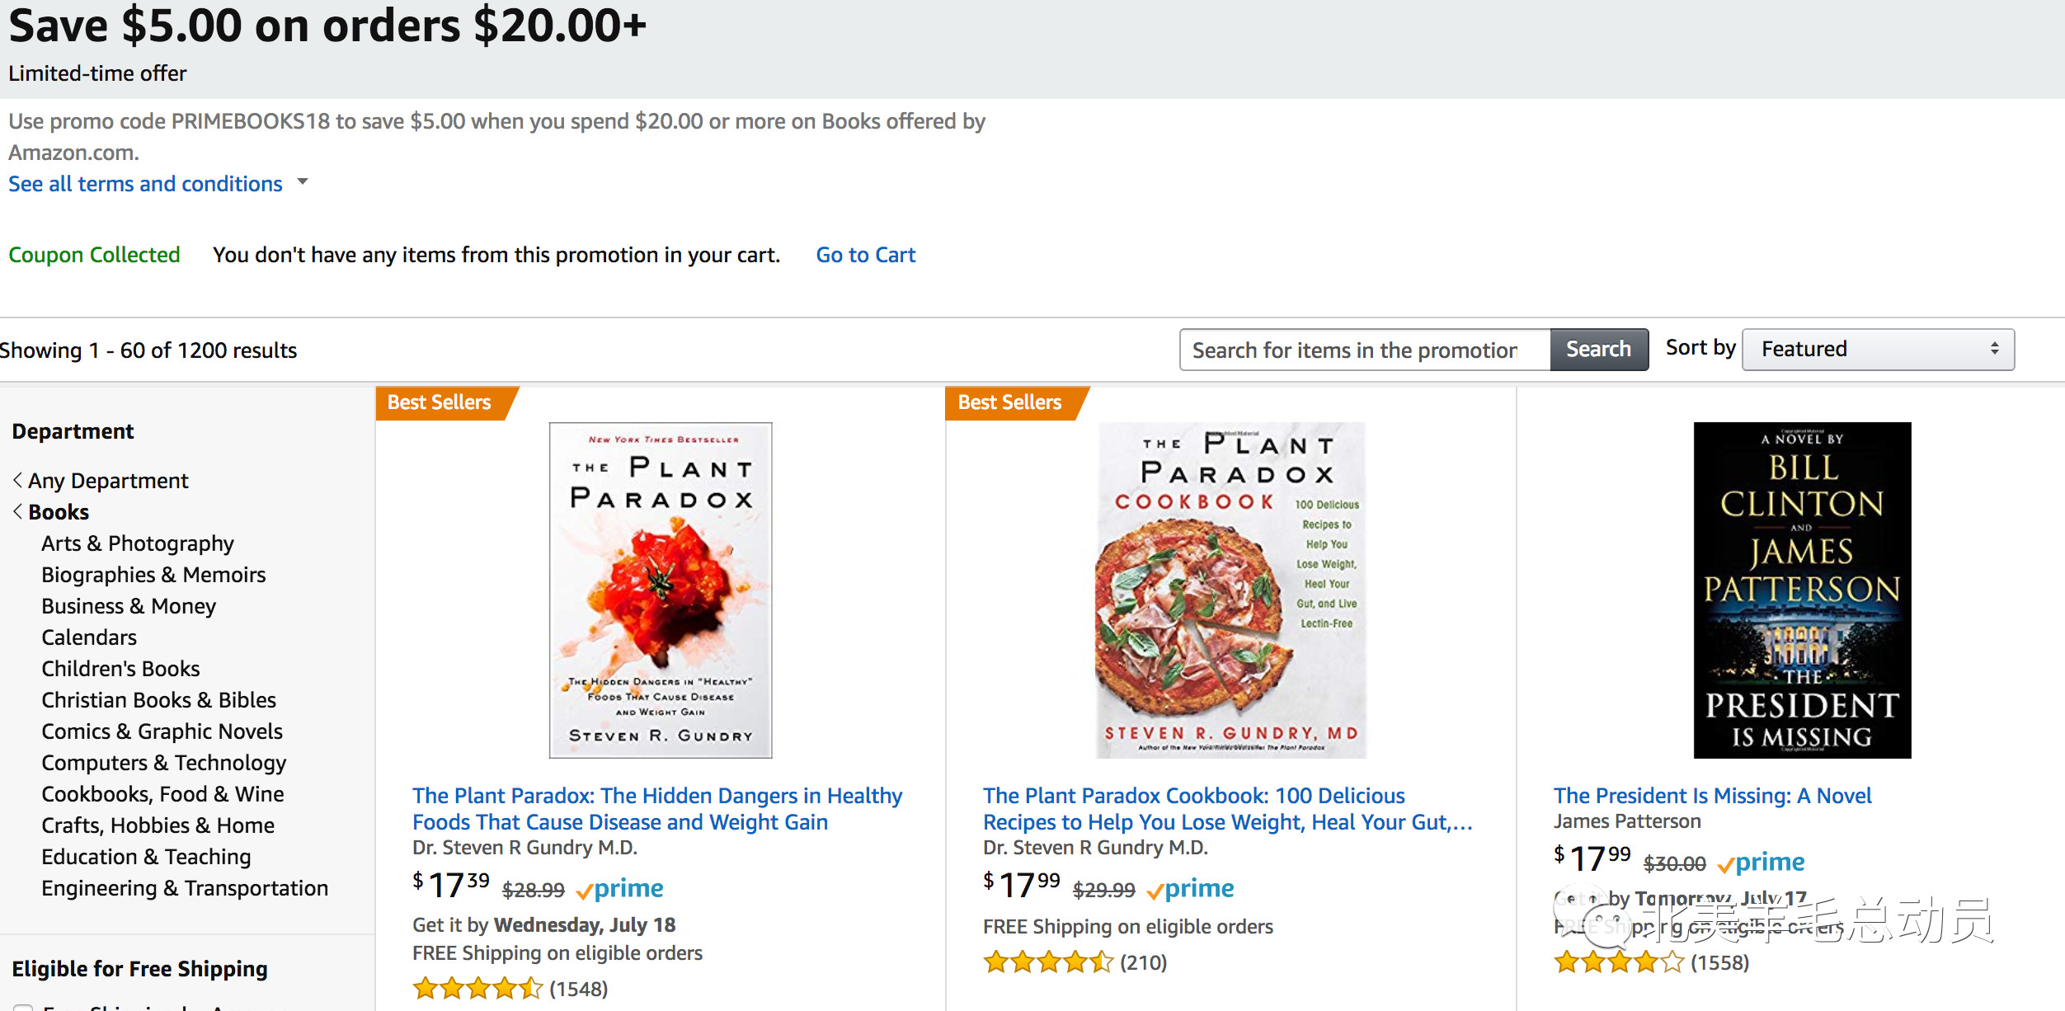Choose Cookbooks, Food & Wine category
Viewport: 2065px width, 1011px height.
(x=162, y=793)
